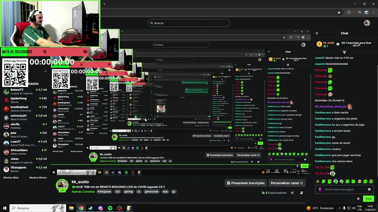Open AfricaAlbion channel in the far-left sidebar
378x212 pixels.
[25, 152]
